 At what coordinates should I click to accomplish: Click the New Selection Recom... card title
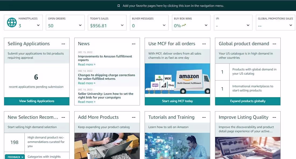(33, 117)
